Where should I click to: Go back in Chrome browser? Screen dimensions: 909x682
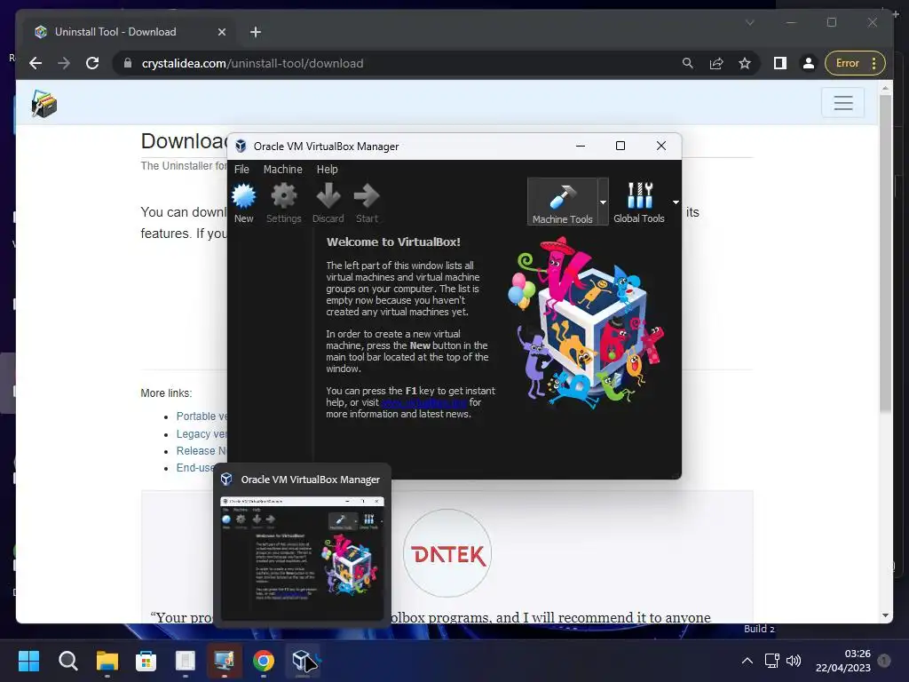click(x=36, y=63)
